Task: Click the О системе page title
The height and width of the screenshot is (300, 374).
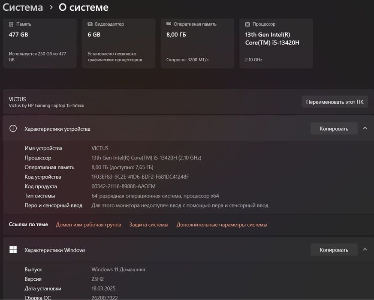Action: click(x=84, y=7)
